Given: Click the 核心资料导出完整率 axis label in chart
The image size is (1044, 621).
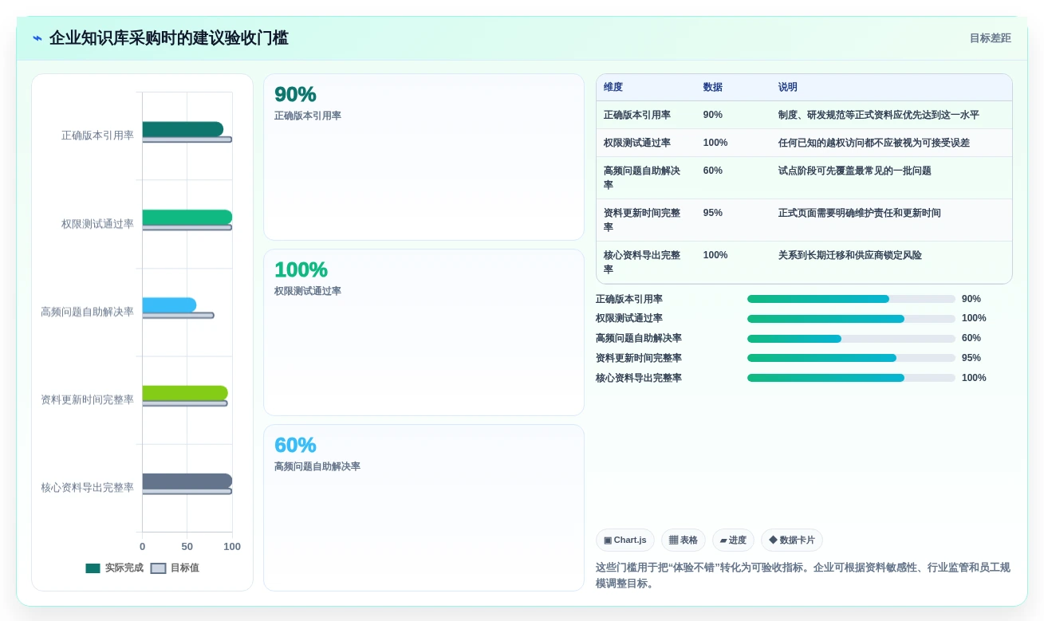Looking at the screenshot, I should click(x=88, y=488).
